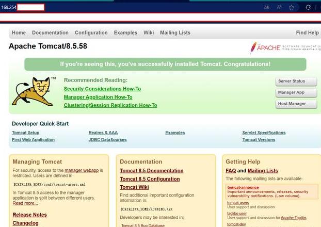The height and width of the screenshot is (227, 321).
Task: Open Security Considerations How-To link
Action: (102, 89)
